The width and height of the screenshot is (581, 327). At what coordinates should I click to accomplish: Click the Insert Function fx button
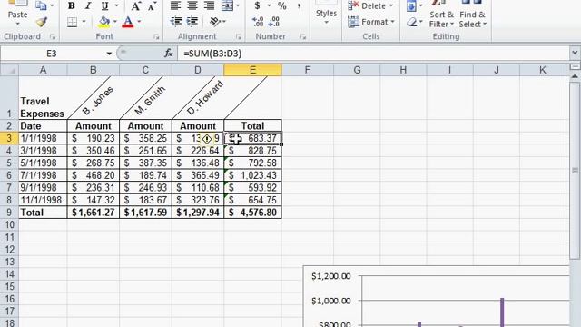[169, 54]
